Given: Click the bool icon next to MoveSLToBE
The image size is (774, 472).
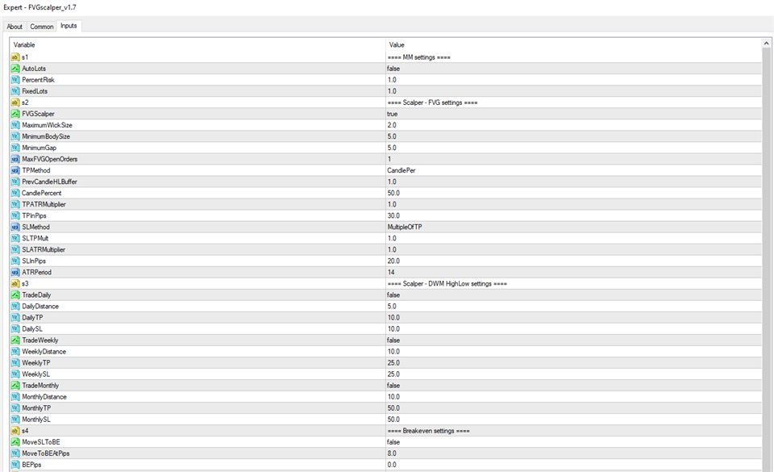Looking at the screenshot, I should point(15,442).
